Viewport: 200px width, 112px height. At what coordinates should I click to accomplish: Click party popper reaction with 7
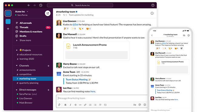tap(66, 29)
